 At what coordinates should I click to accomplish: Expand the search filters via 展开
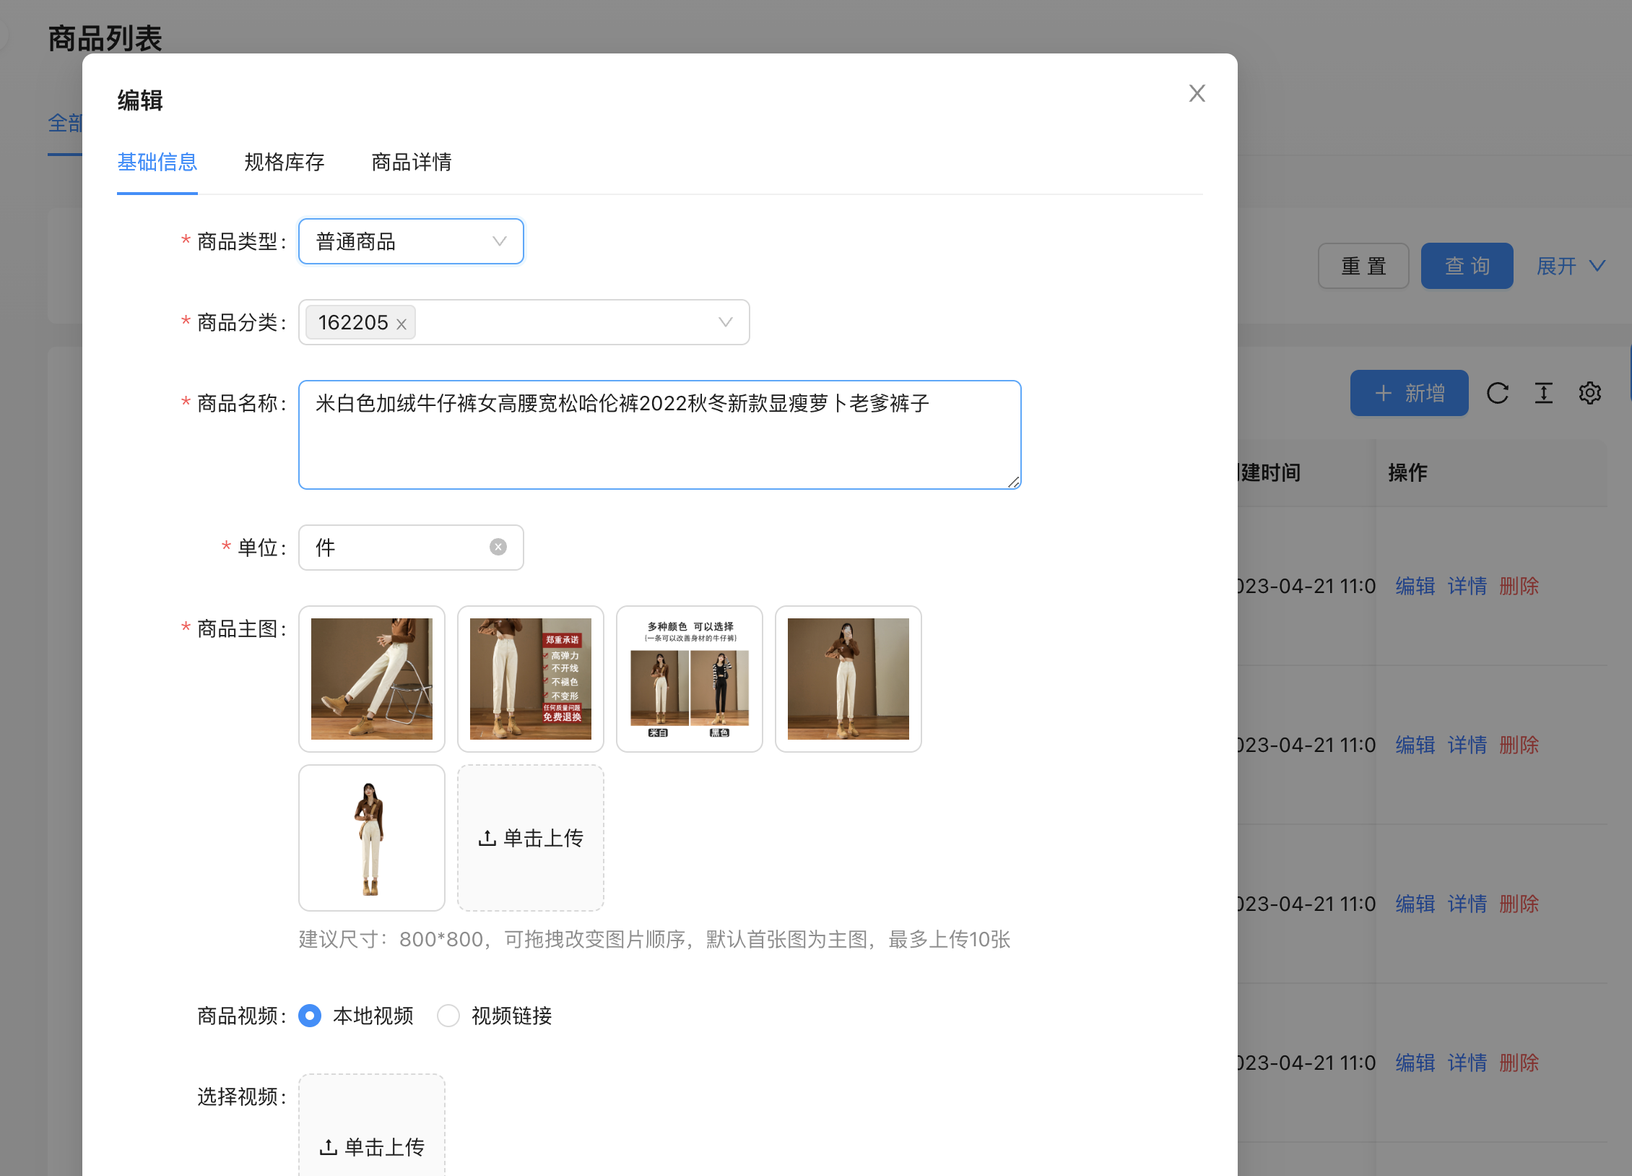1571,266
